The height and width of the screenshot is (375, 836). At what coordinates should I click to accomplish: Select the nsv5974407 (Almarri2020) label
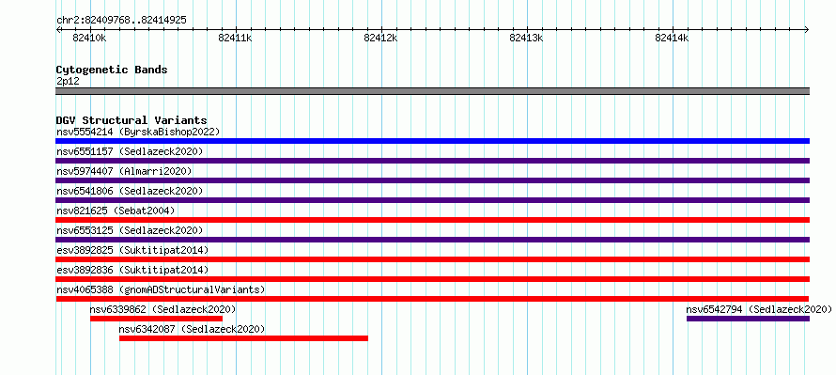tap(124, 171)
